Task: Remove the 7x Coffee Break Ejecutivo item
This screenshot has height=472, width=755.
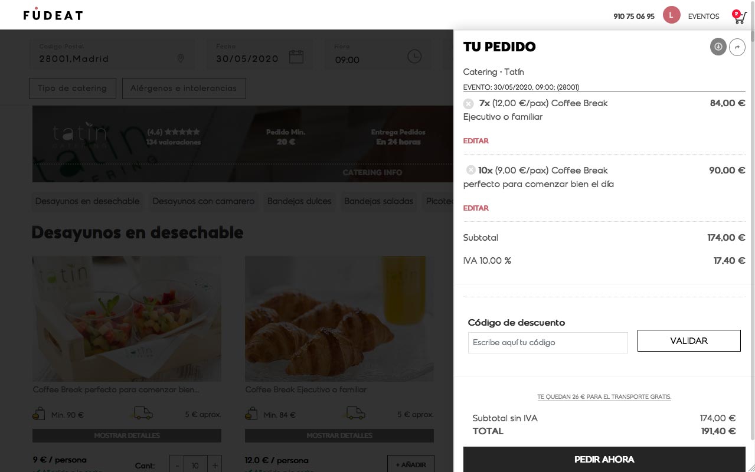Action: pos(468,104)
